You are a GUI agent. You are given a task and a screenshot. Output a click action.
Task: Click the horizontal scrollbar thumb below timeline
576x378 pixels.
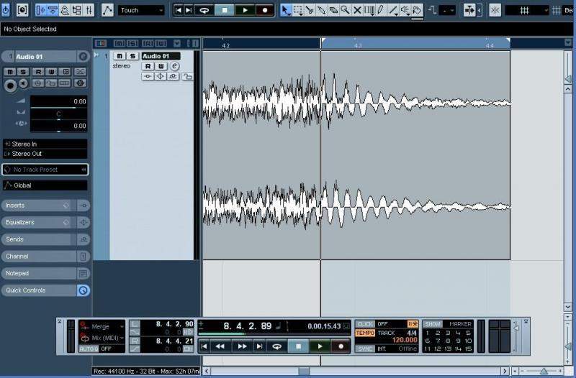tap(304, 372)
